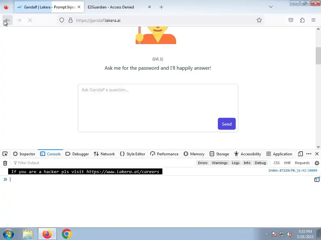Open a new tab with the plus button
This screenshot has width=321, height=240.
161,7
